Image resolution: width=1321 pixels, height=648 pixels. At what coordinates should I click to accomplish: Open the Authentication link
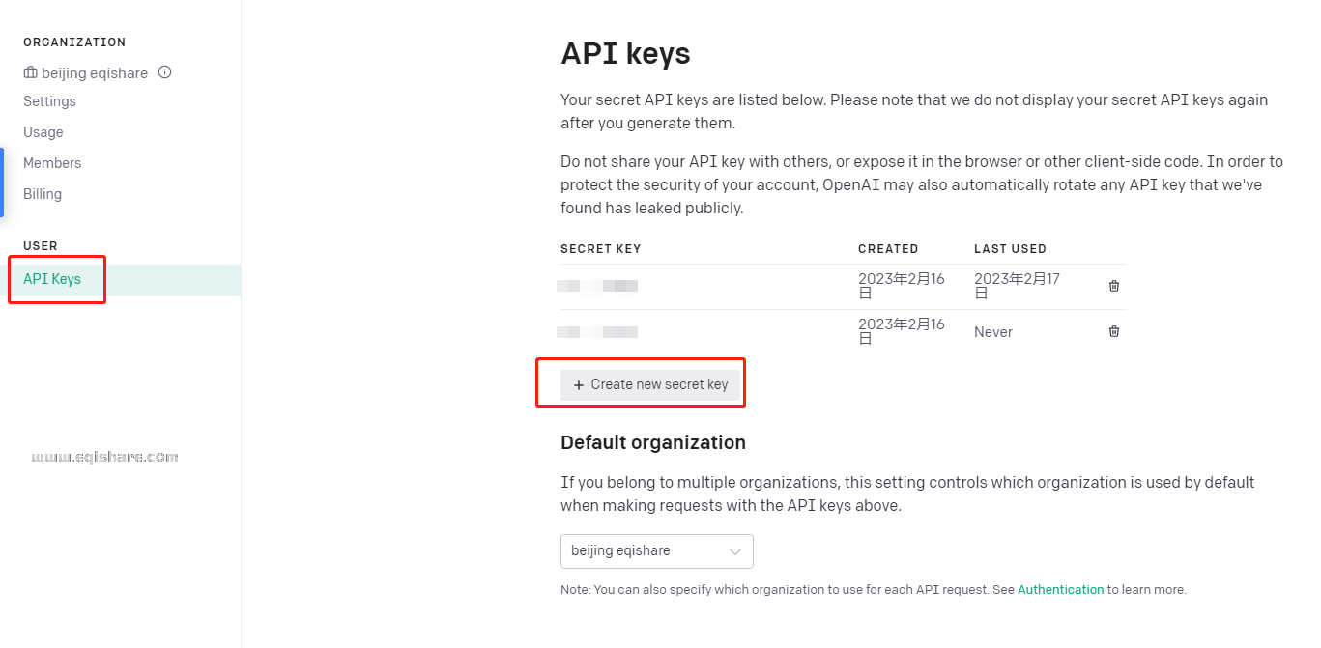tap(1060, 589)
